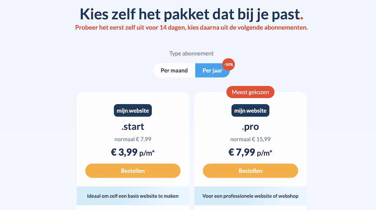Click normaal € 15,99 original price text

(250, 139)
